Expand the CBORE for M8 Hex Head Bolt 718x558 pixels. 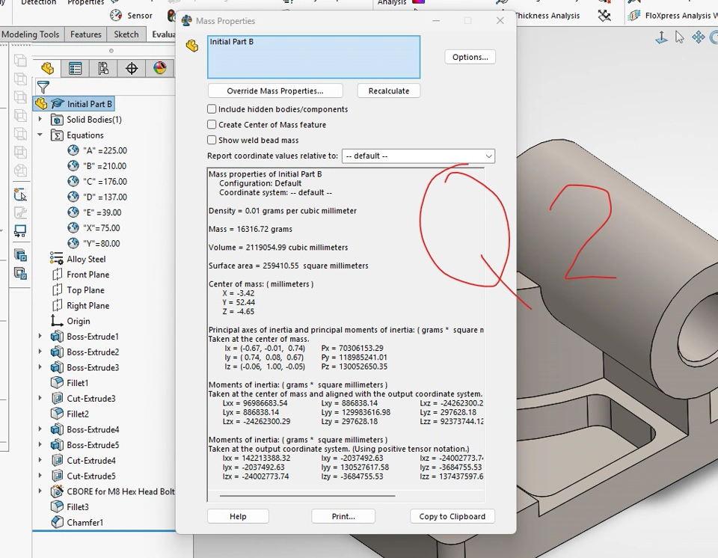click(x=40, y=491)
